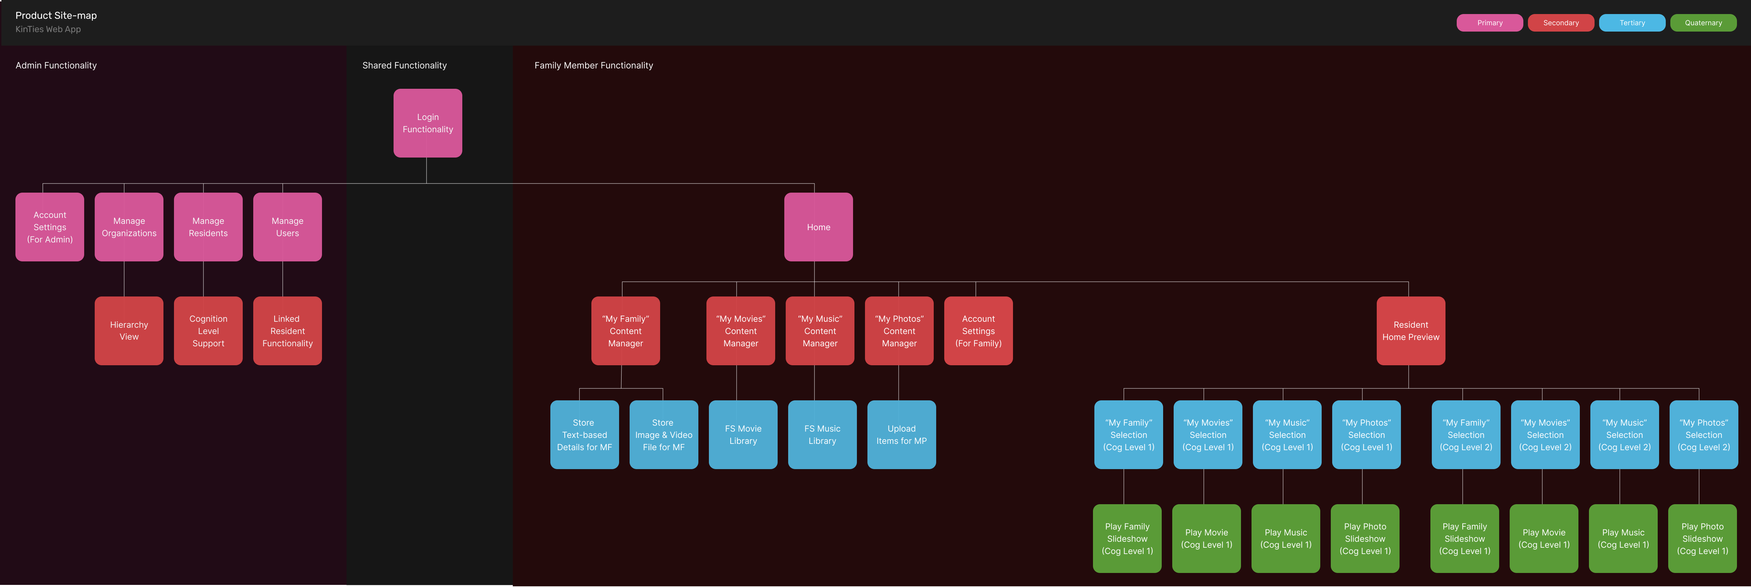Select Upload Items for MP node
Image resolution: width=1751 pixels, height=587 pixels.
pos(901,435)
